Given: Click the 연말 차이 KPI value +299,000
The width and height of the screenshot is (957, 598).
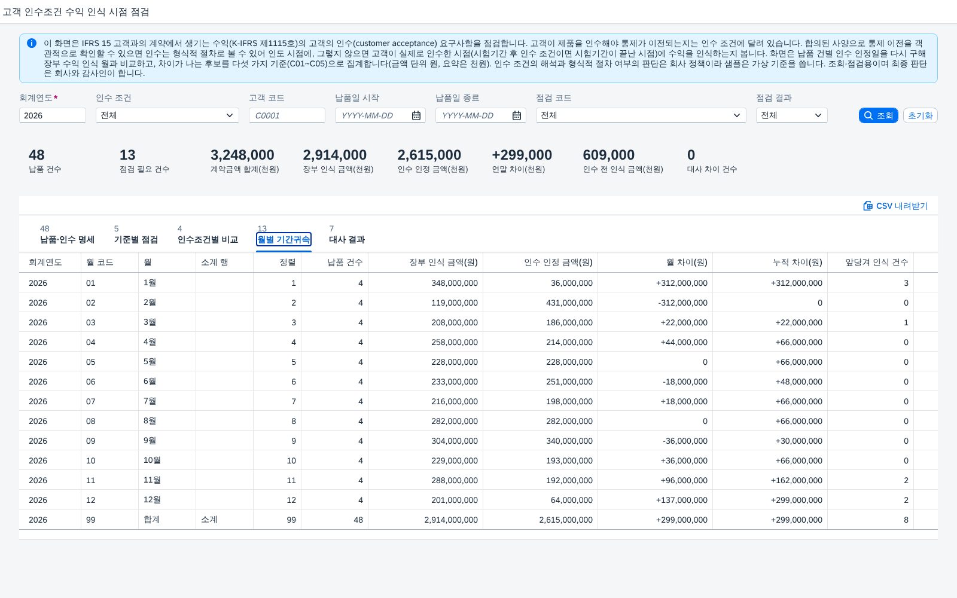Looking at the screenshot, I should [522, 155].
